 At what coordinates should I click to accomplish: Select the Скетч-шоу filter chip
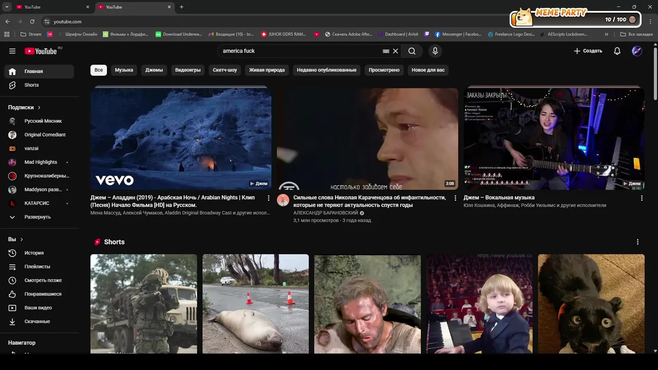(225, 70)
